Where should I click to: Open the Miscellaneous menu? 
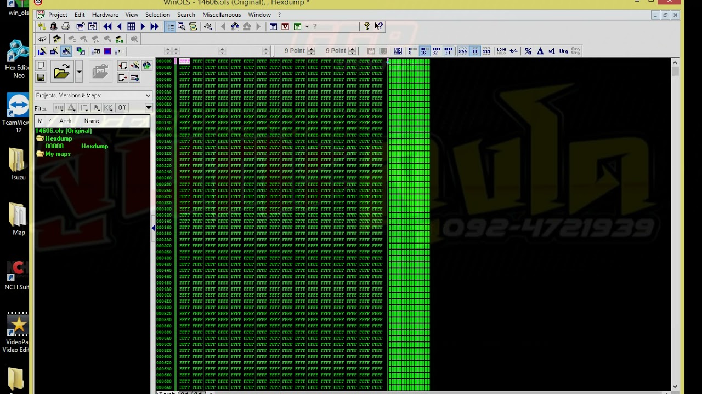pyautogui.click(x=222, y=15)
